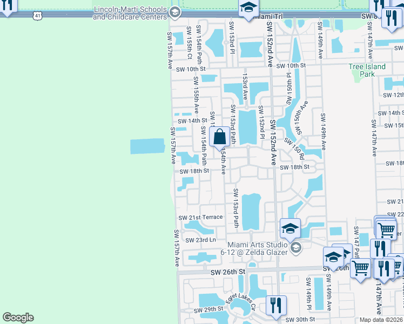Click the SW 150th Ave diagonal label
Viewport: 404px width, 324px height.
pyautogui.click(x=300, y=118)
